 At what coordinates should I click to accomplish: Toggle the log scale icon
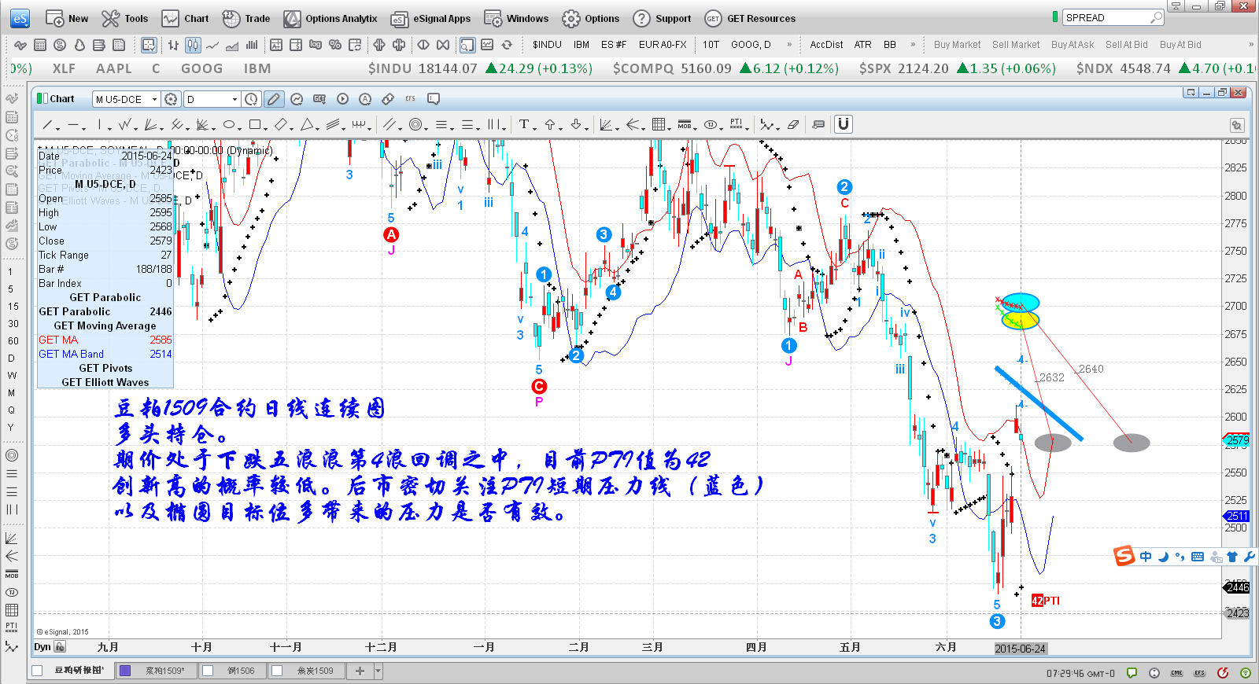[x=316, y=45]
